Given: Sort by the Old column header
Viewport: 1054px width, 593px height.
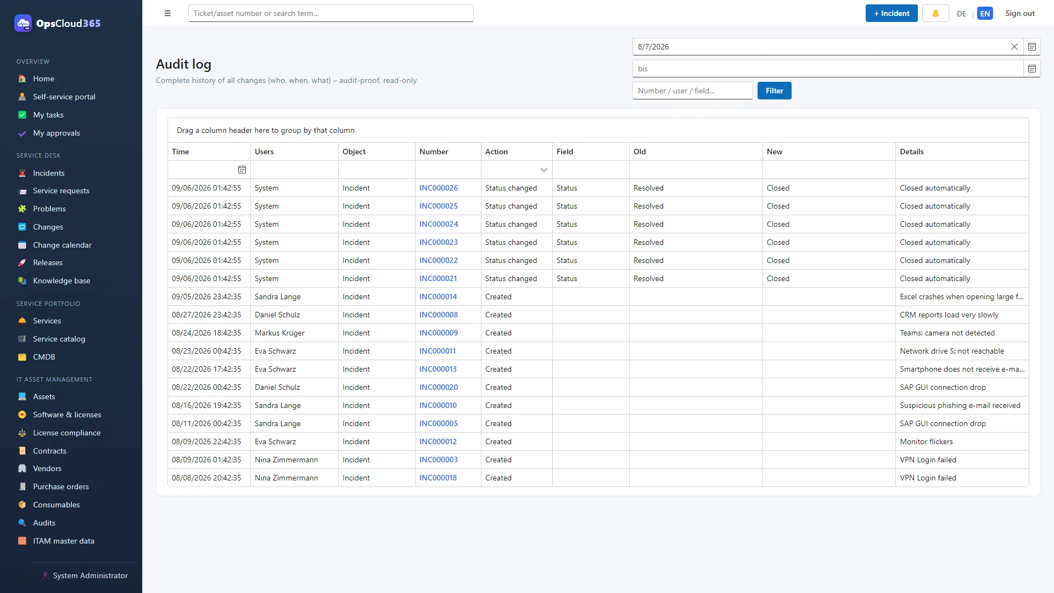Looking at the screenshot, I should pyautogui.click(x=696, y=152).
